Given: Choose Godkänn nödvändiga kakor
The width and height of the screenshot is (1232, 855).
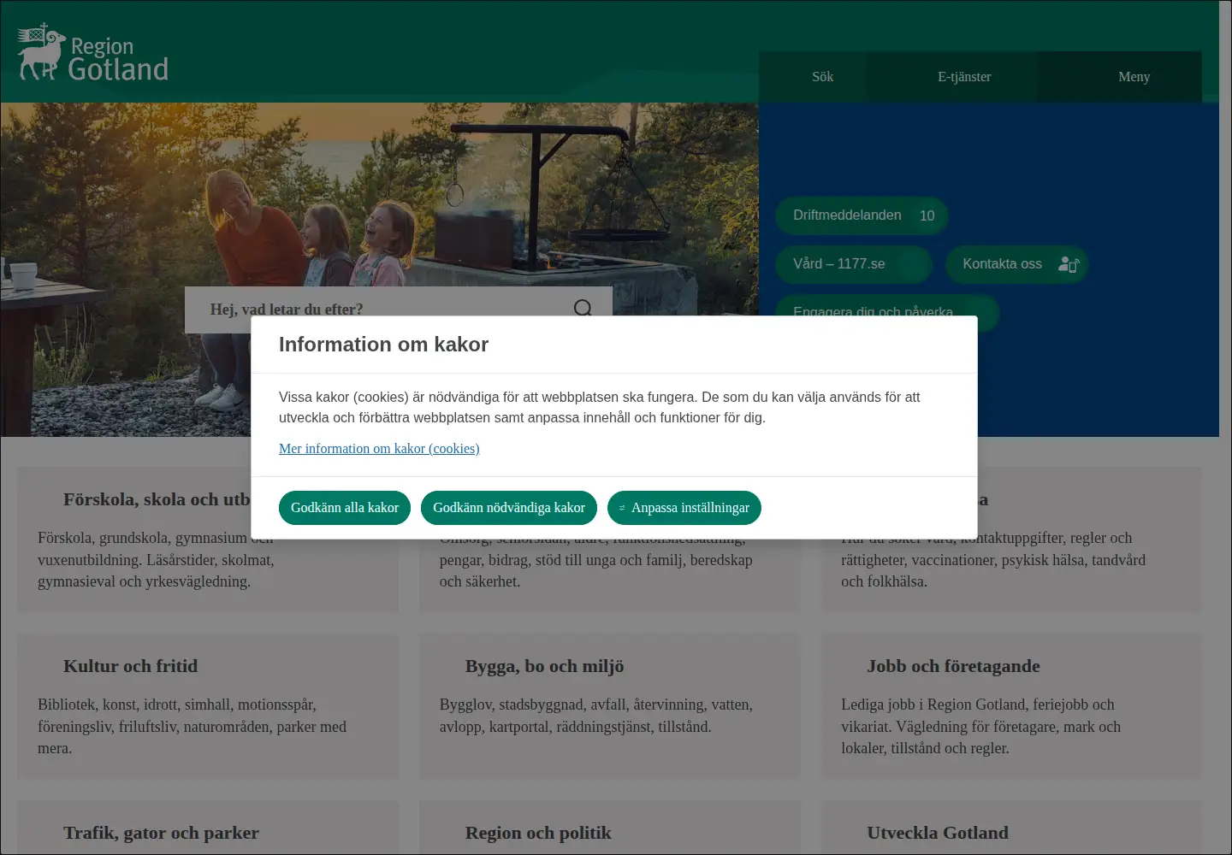Looking at the screenshot, I should [509, 508].
